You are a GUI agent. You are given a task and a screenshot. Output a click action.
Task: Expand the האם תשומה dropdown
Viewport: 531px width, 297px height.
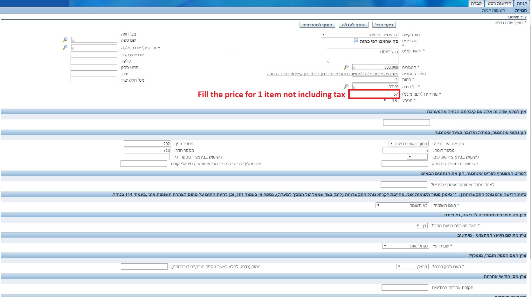click(402, 206)
